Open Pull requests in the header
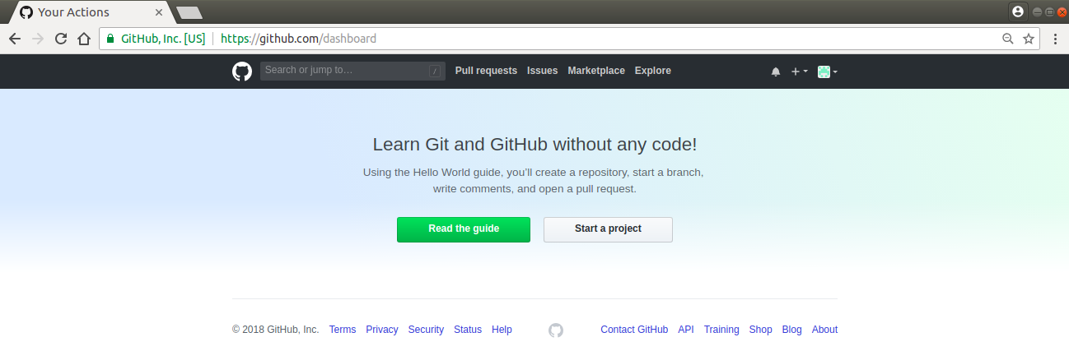Screen dimensions: 1069x351 [x=486, y=71]
